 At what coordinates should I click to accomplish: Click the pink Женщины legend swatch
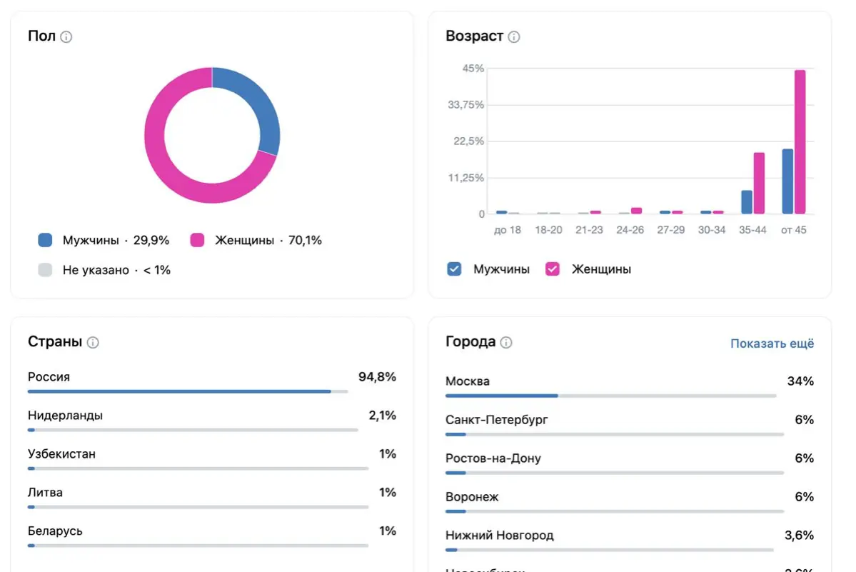[x=198, y=240]
